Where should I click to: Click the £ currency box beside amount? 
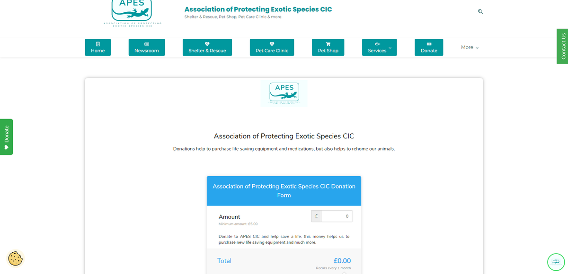316,216
